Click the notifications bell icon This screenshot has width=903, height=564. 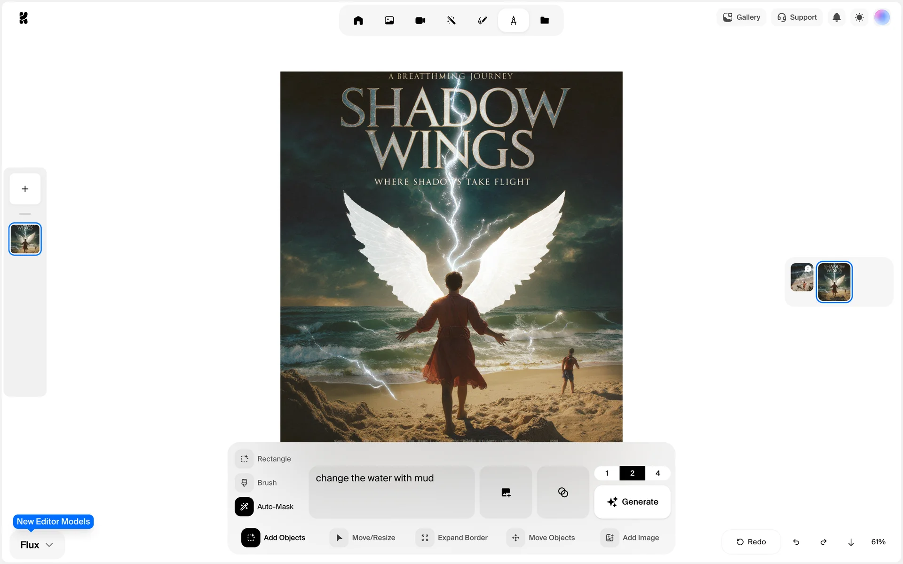click(836, 17)
